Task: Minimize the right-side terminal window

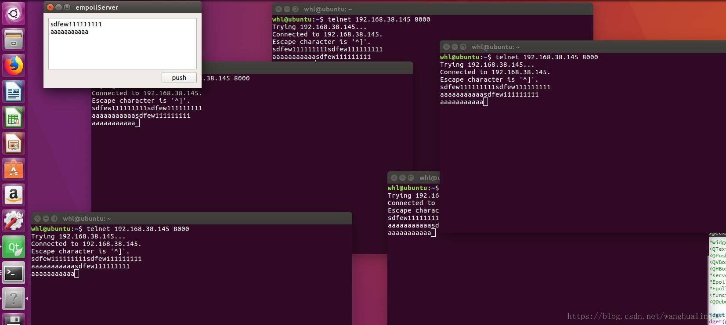Action: pos(455,47)
